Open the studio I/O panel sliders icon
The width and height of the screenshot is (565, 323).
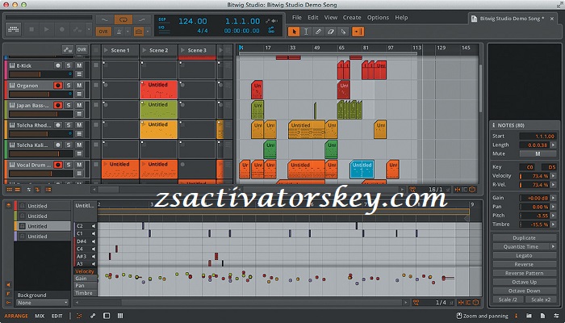point(556,316)
